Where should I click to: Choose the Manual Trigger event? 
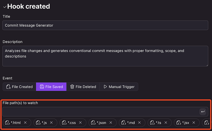119,87
